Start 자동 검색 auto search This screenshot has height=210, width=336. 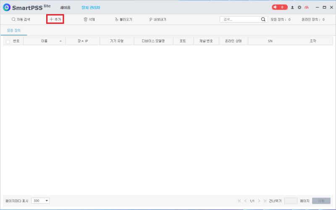tap(21, 19)
